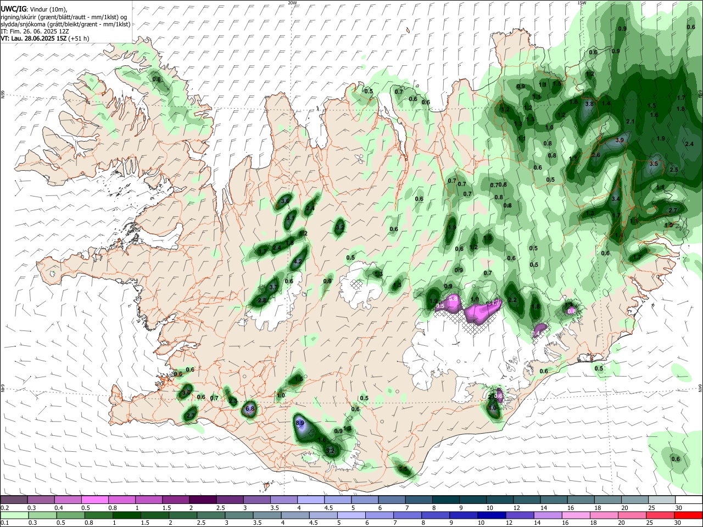
Task: Click the 3.4 precipitation value on the map
Action: (616, 199)
